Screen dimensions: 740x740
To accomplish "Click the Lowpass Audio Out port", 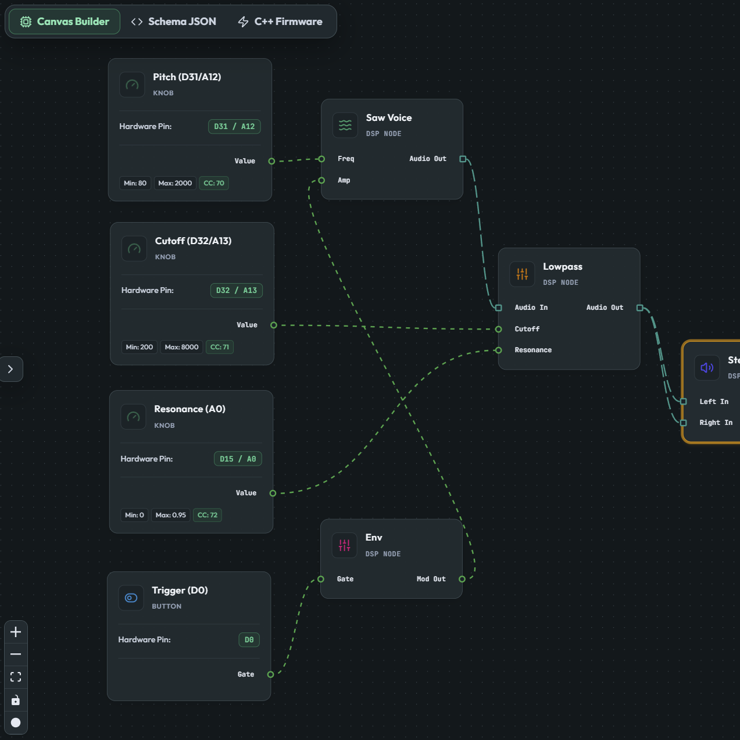I will (639, 308).
